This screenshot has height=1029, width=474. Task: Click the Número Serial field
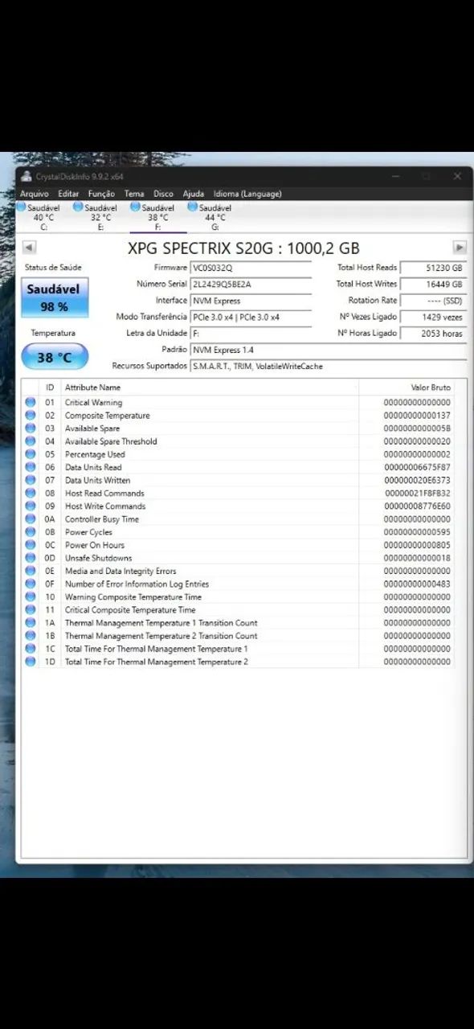click(251, 284)
